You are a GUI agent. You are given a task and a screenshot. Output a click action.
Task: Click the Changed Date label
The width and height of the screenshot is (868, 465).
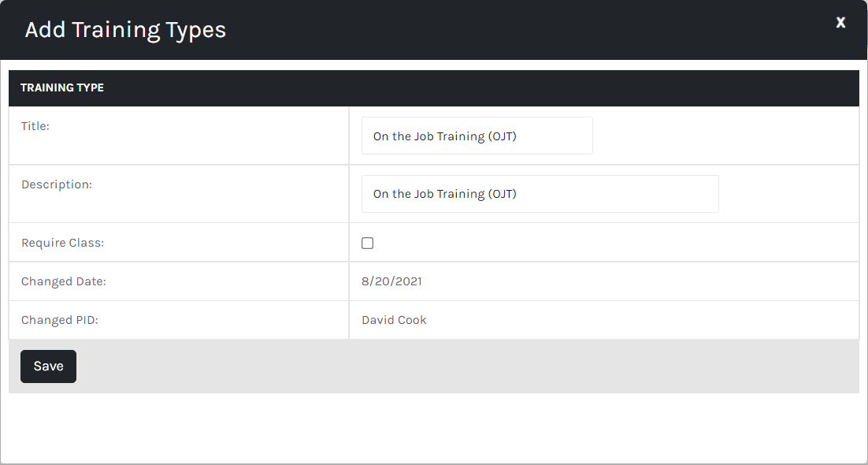(x=64, y=281)
